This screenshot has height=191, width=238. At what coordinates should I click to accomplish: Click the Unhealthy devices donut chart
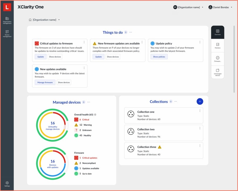click(x=52, y=125)
